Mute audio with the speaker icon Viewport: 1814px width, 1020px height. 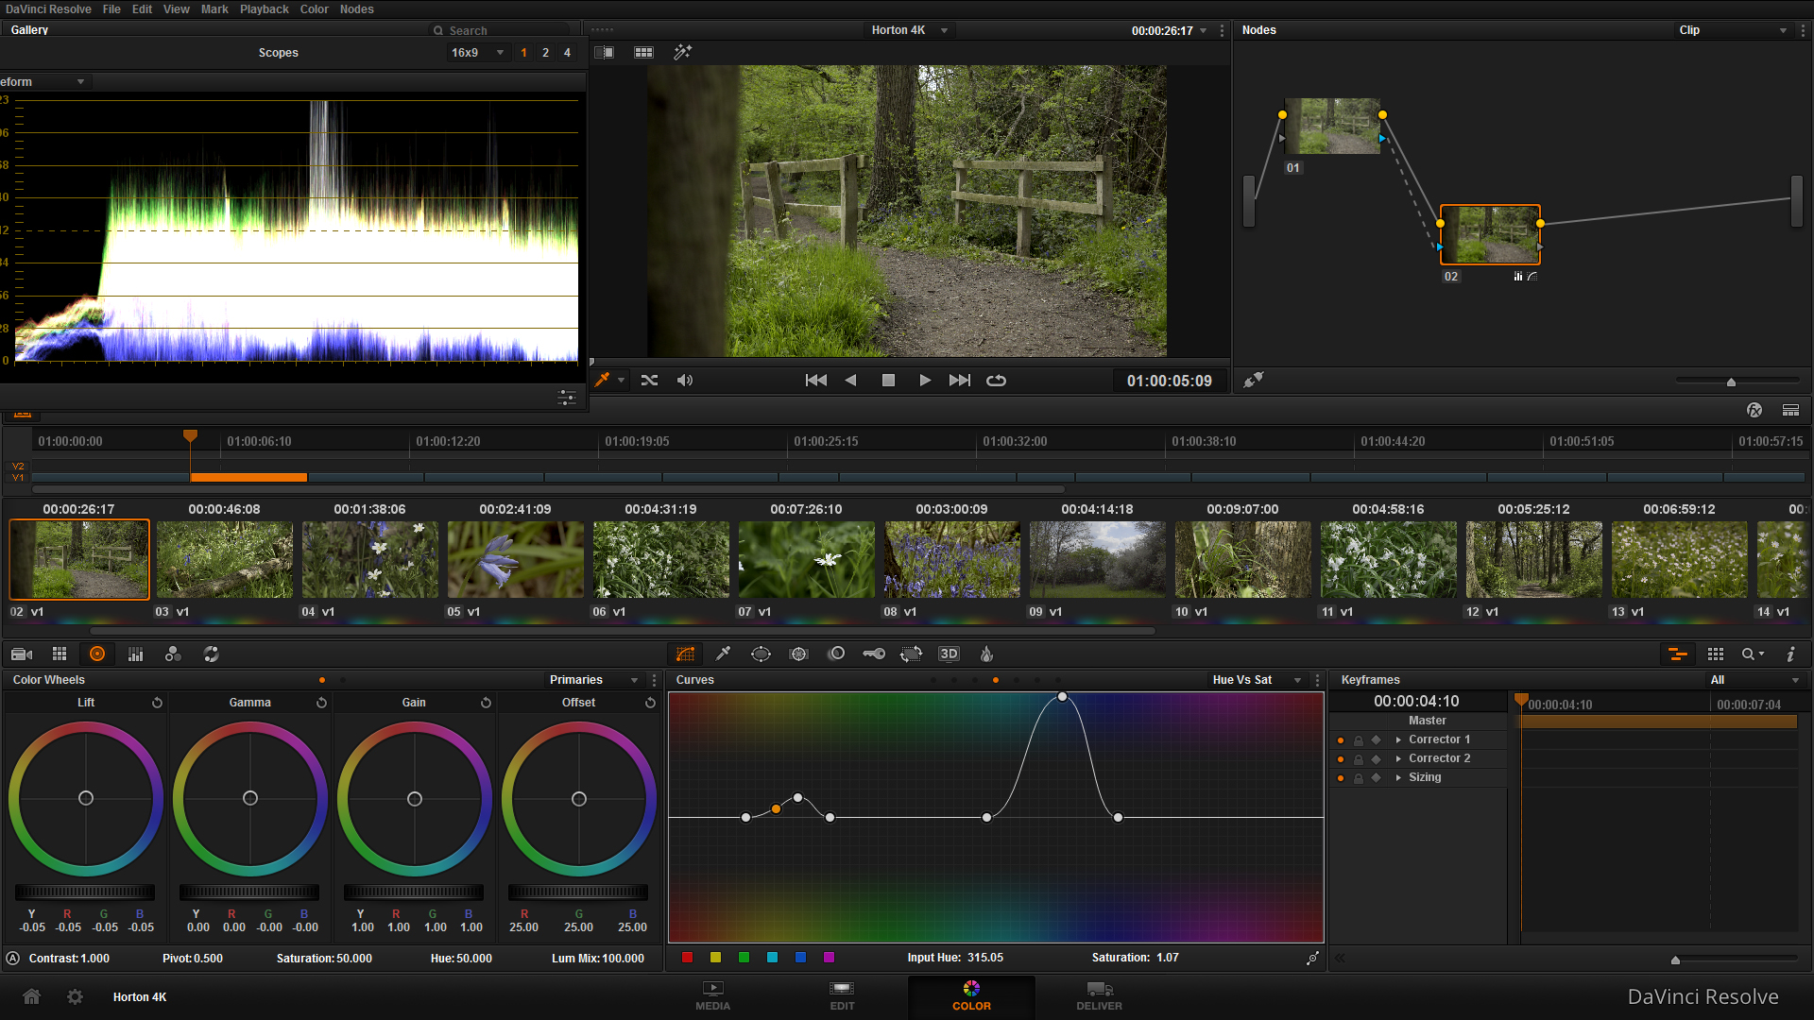point(685,380)
